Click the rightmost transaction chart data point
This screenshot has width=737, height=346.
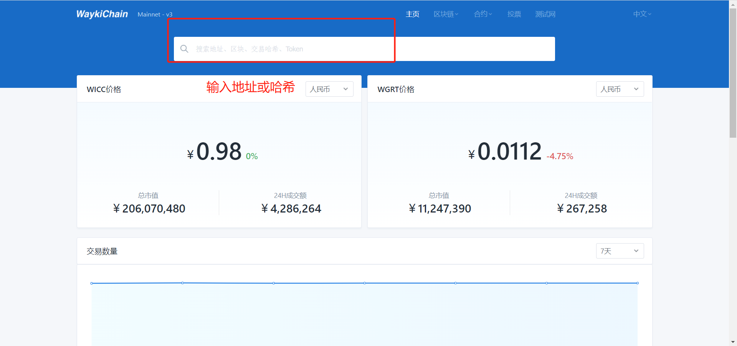(637, 283)
